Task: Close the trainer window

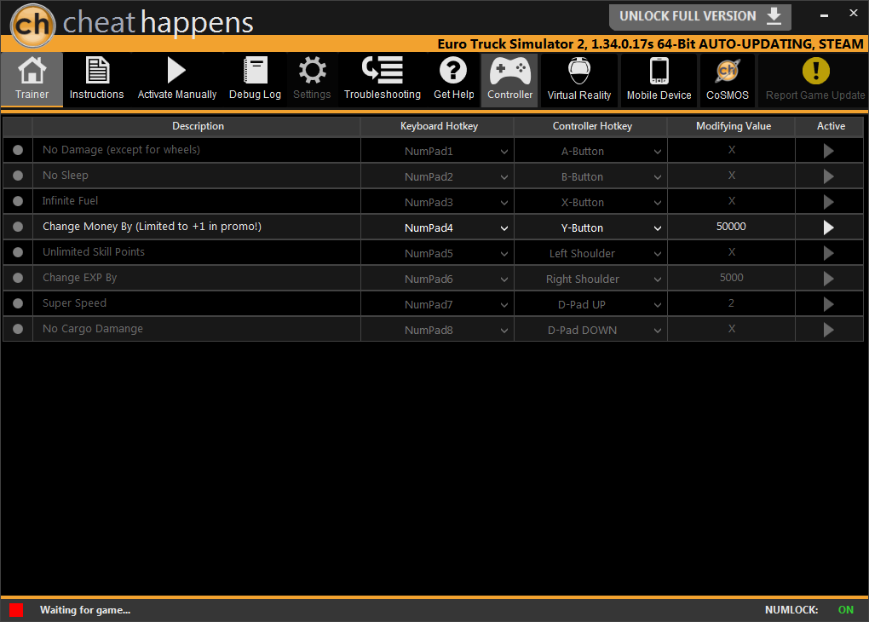Action: (854, 14)
